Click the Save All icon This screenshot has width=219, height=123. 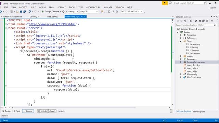pos(25,12)
